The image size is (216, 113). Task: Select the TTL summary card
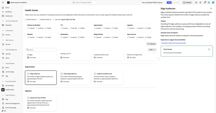74,27
